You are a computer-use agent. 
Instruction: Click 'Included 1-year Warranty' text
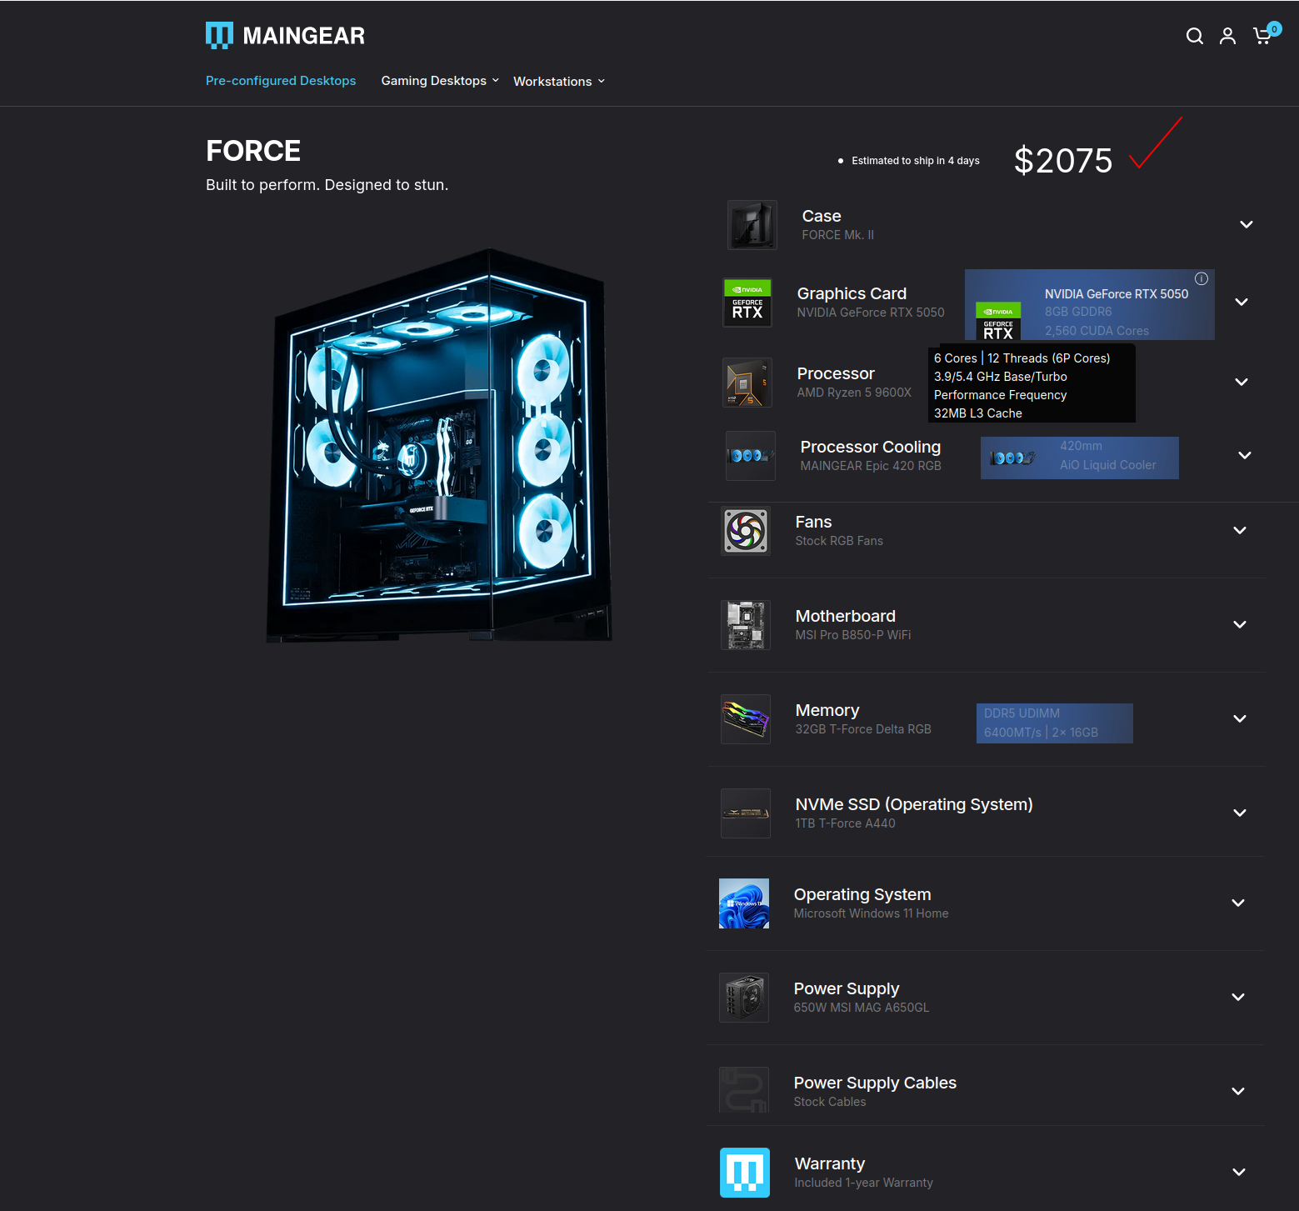pos(863,1183)
